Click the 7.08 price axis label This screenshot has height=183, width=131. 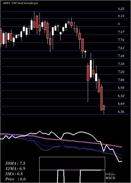(x=121, y=80)
